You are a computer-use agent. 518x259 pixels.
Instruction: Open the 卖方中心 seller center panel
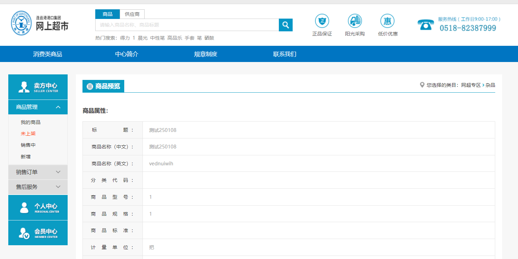point(38,87)
